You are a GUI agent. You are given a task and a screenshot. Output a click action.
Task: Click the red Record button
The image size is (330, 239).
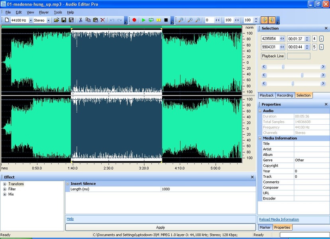134,20
